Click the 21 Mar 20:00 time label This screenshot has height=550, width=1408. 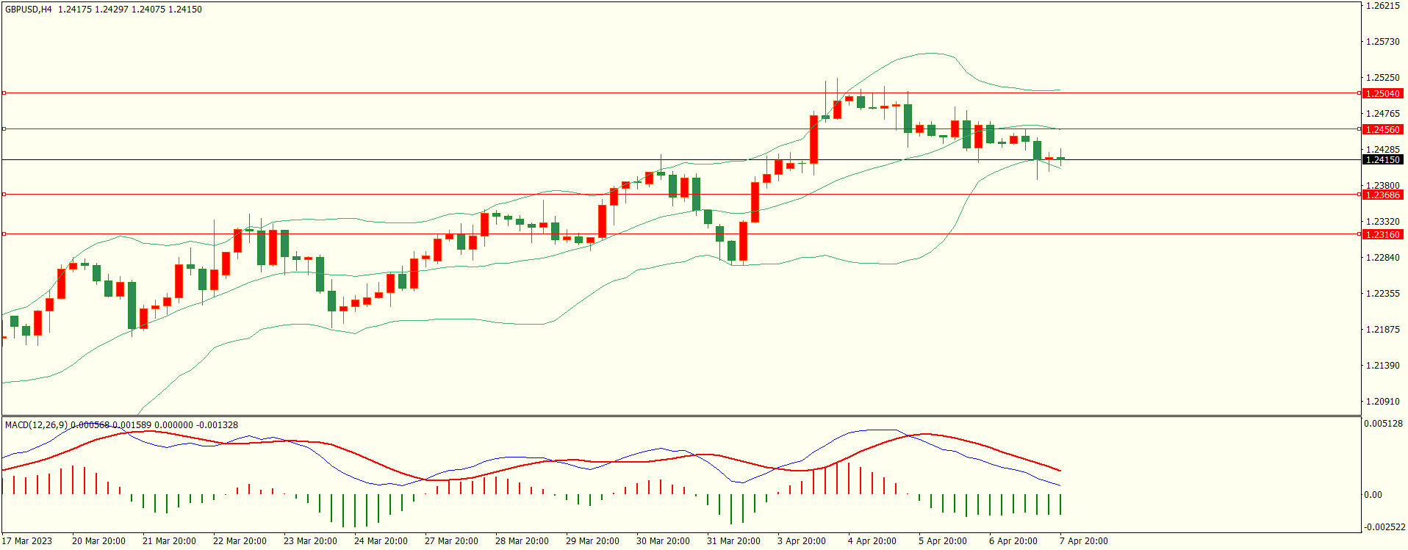169,541
